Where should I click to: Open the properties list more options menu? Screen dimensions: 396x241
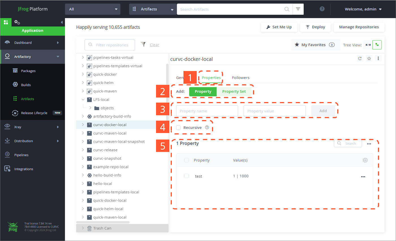(x=369, y=144)
